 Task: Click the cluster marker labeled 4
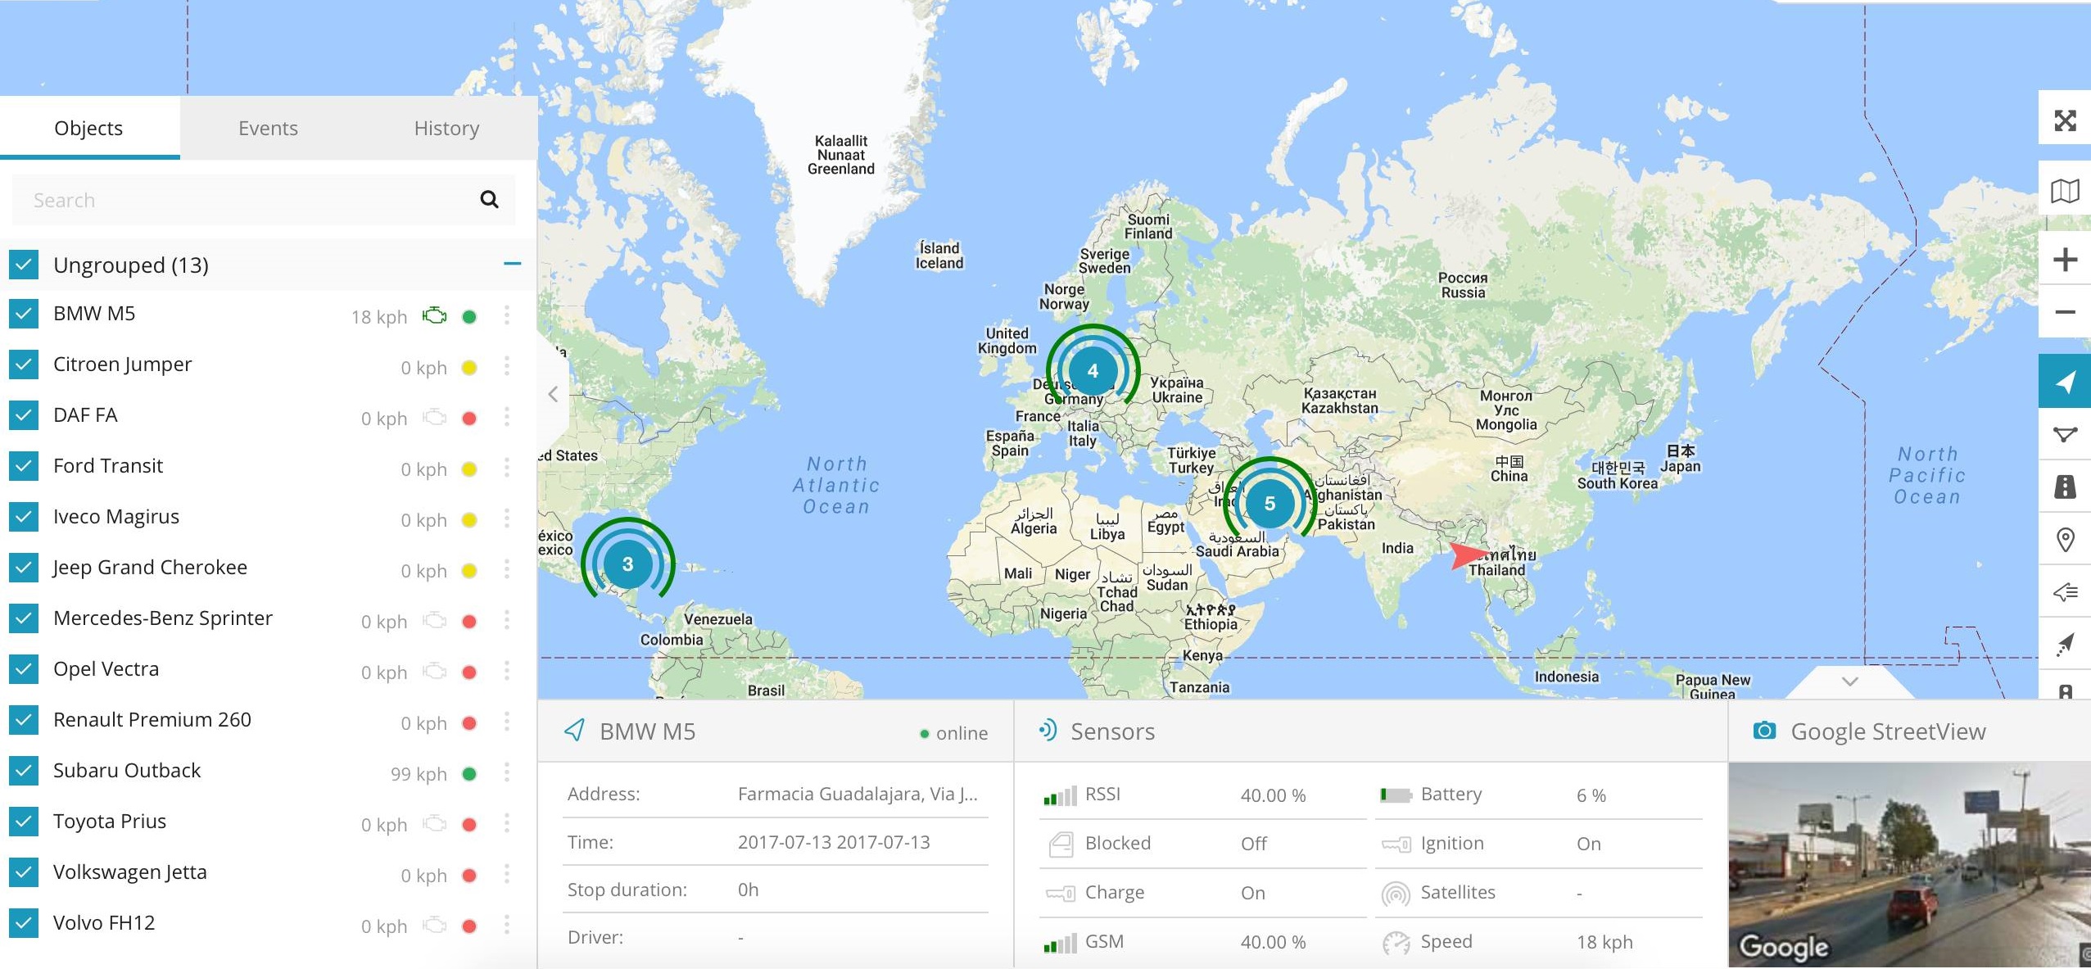[x=1093, y=371]
